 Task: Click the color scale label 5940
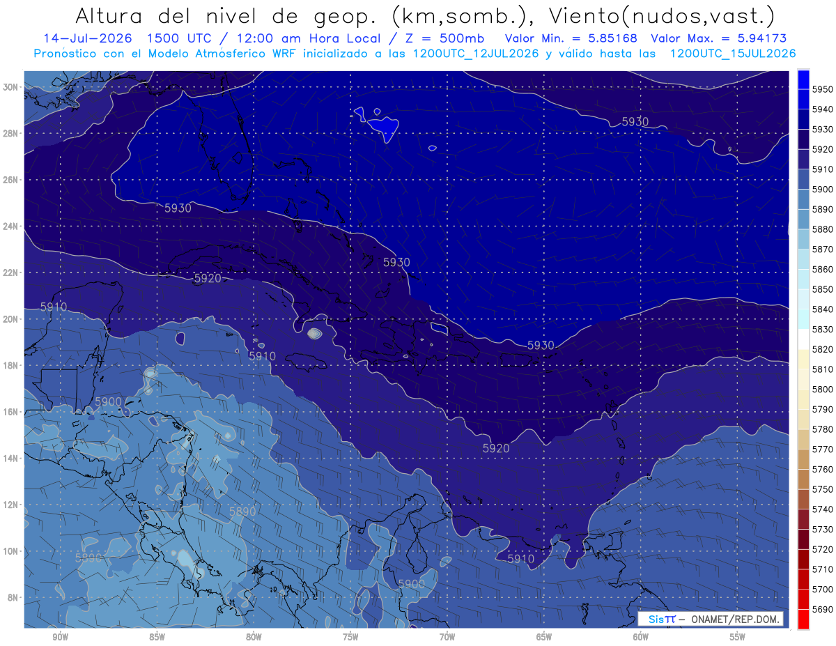pyautogui.click(x=823, y=109)
